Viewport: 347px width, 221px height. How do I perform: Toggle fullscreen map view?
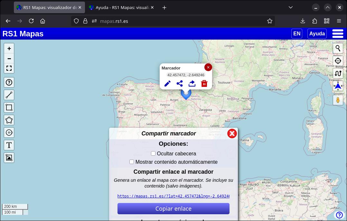coord(9,68)
